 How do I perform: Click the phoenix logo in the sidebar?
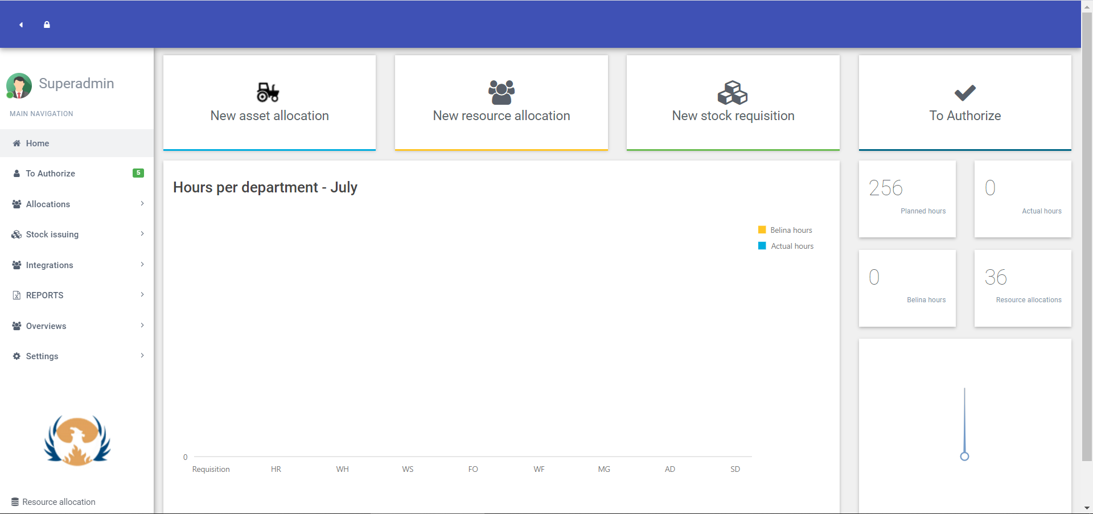pos(77,441)
